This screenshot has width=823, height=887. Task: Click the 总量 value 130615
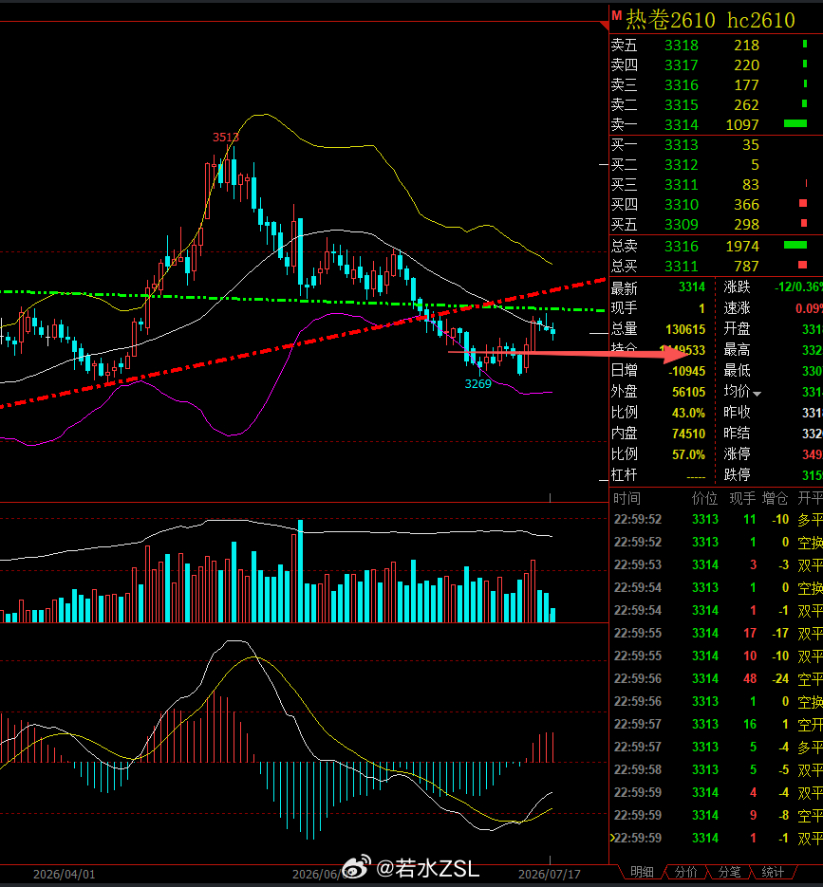(x=685, y=329)
